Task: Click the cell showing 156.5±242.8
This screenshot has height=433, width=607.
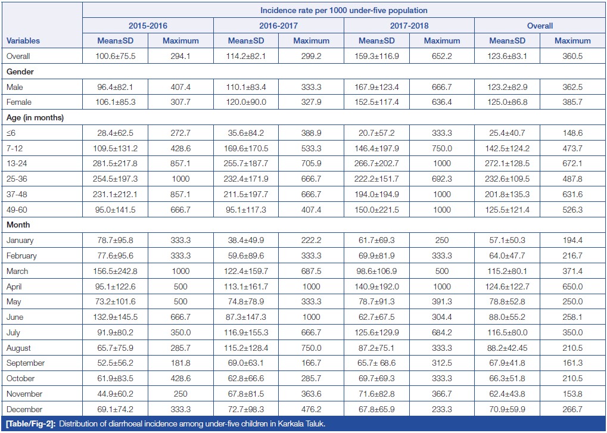Action: (114, 271)
